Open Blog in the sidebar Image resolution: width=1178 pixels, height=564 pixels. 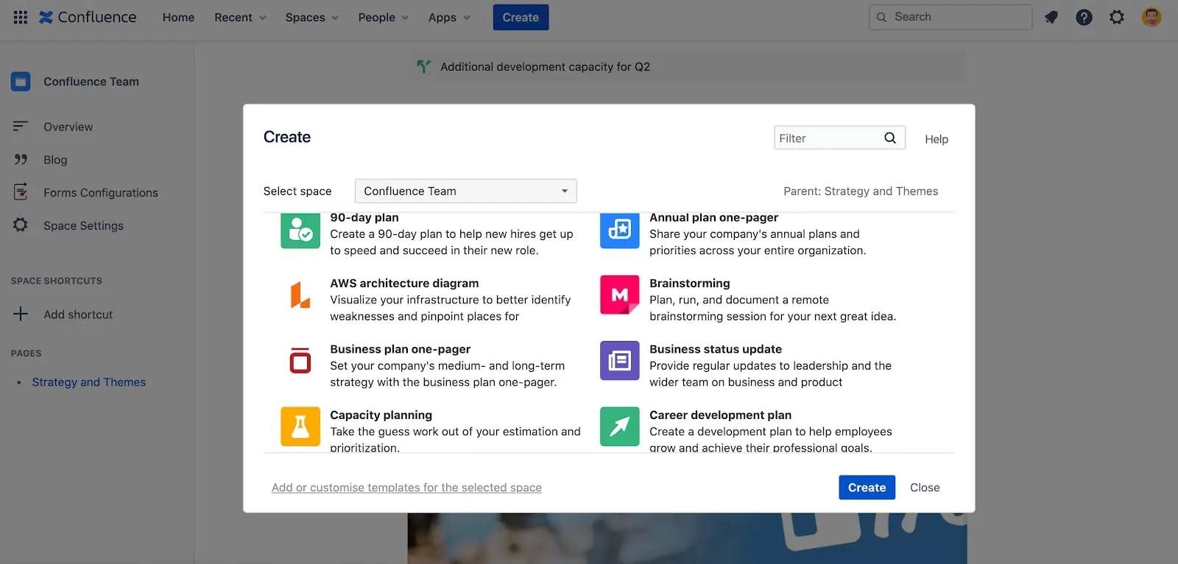pos(55,160)
